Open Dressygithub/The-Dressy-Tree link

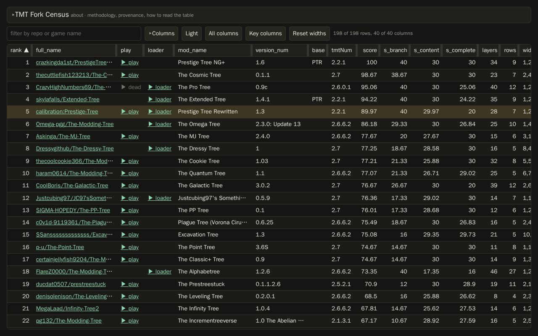coord(75,148)
